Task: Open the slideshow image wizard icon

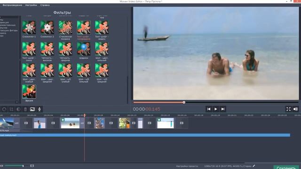Action: (x=32, y=109)
